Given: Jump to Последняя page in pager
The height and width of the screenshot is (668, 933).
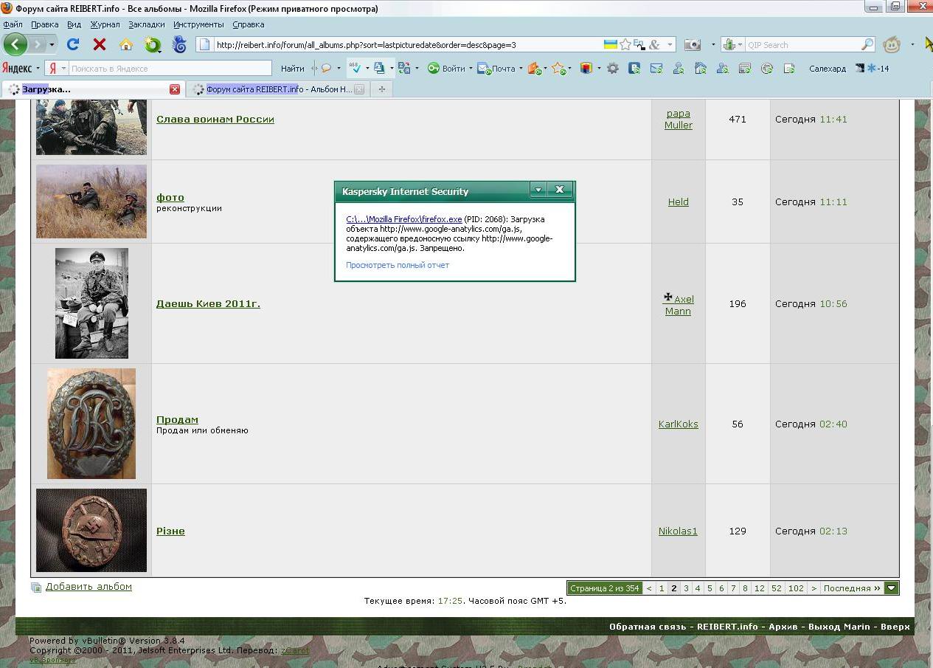Looking at the screenshot, I should [x=852, y=588].
